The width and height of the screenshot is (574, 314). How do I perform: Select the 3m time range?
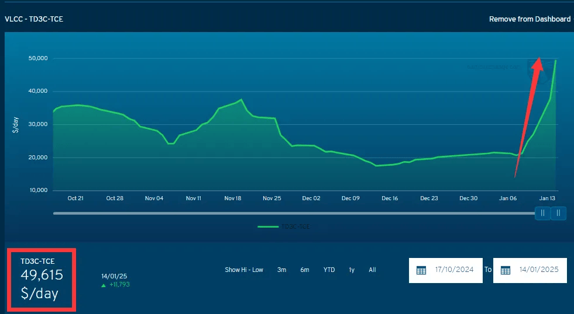click(281, 270)
